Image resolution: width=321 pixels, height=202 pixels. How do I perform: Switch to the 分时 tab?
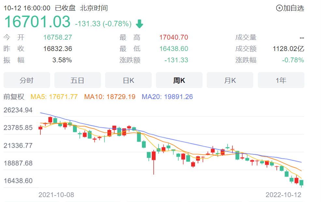(27, 80)
